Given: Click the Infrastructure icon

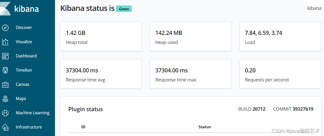Looking at the screenshot, I should pos(5,127).
